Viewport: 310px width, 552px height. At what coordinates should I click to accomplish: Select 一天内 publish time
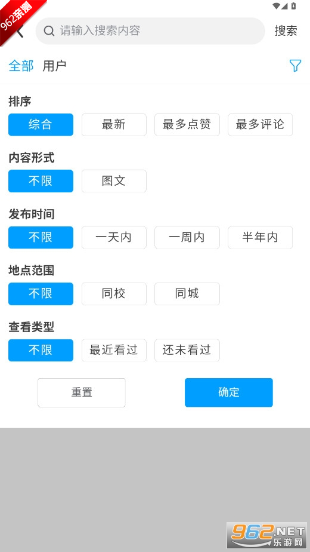click(x=114, y=238)
